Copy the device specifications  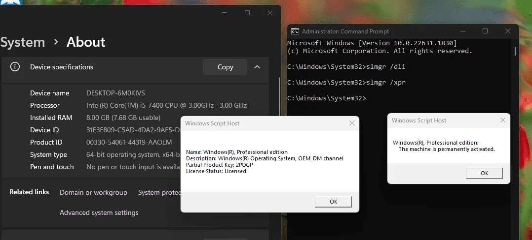[x=225, y=67]
